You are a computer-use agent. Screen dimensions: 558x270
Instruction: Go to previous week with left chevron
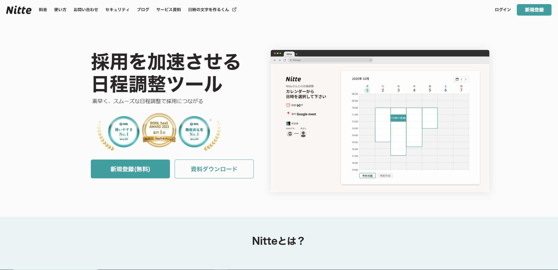(462, 79)
